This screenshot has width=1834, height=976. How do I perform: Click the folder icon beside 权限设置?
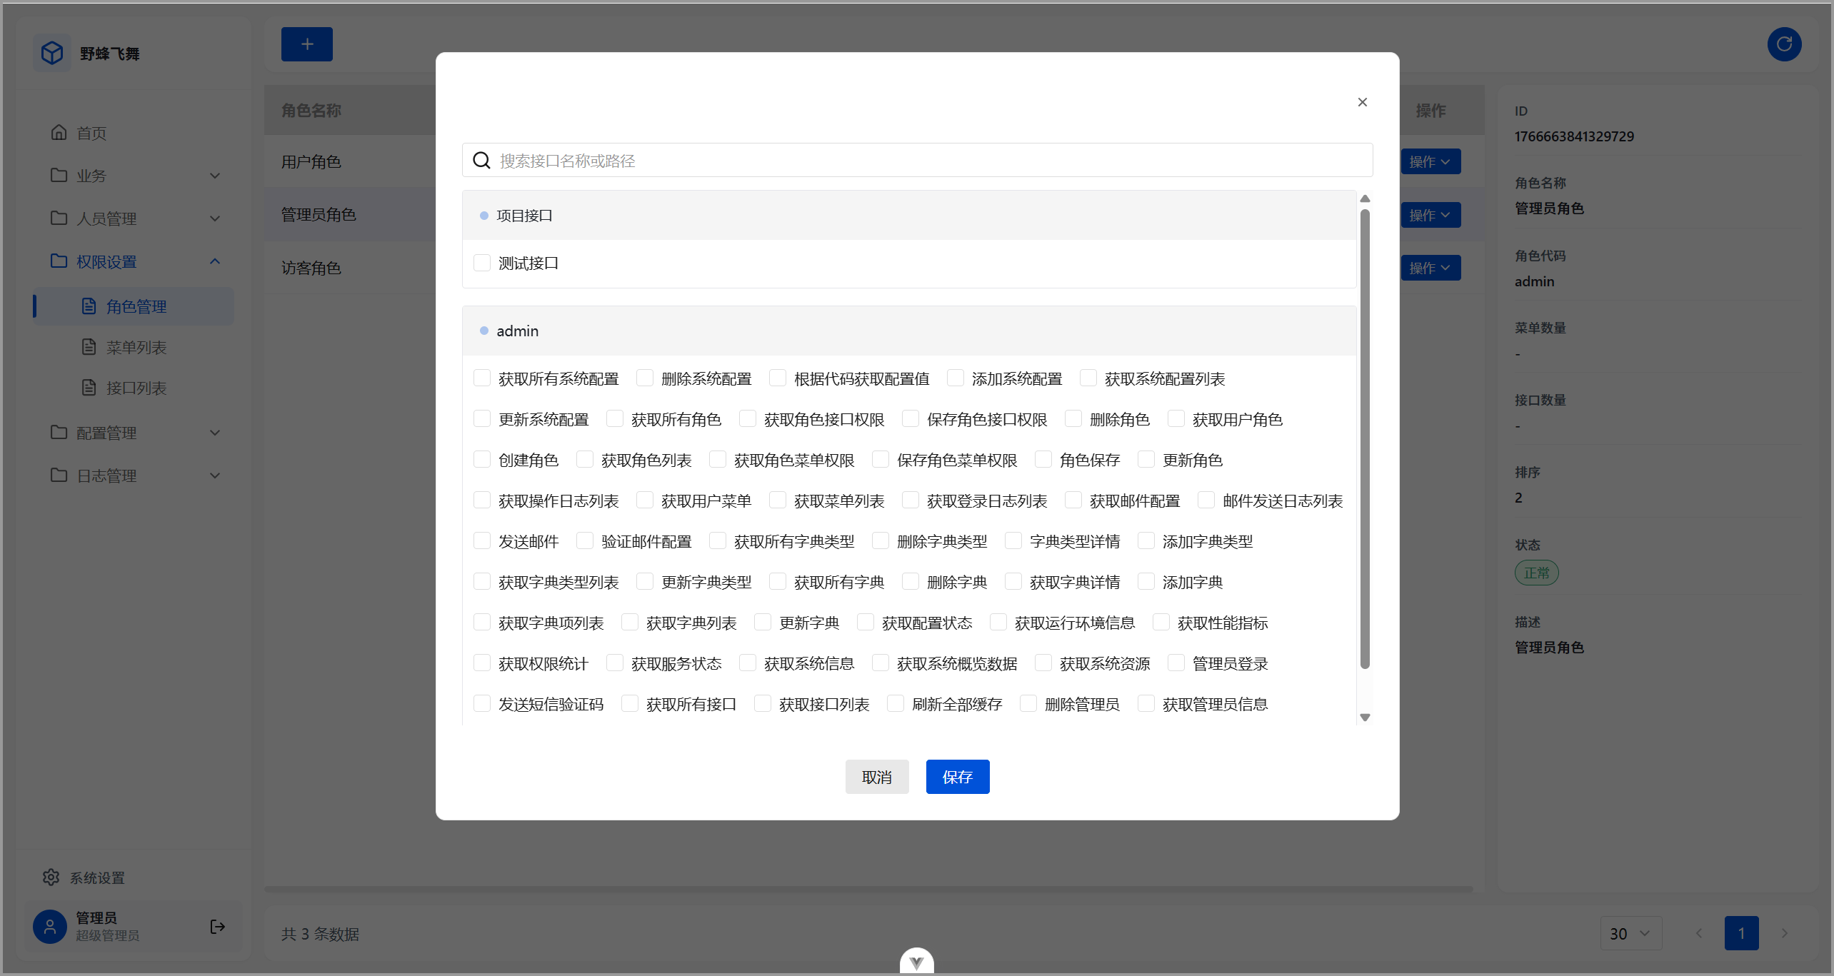click(x=59, y=261)
